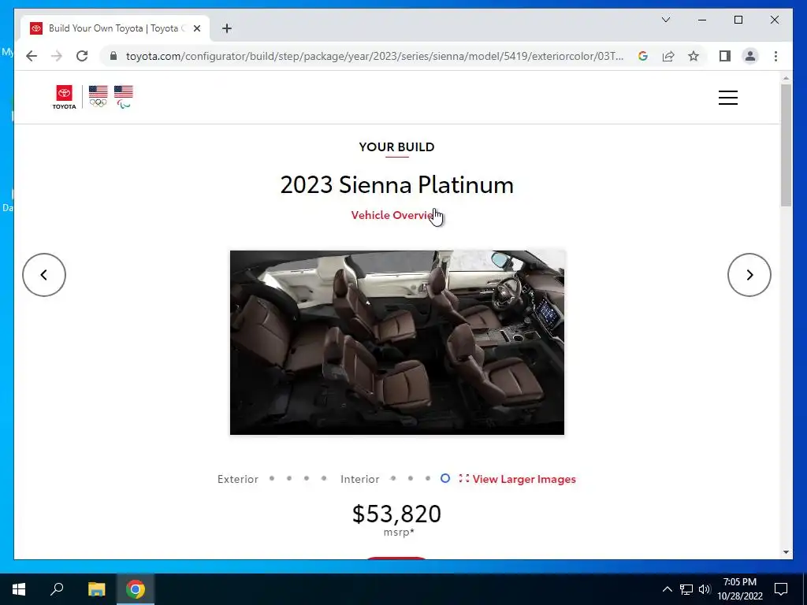Open the volume control tray icon
Screen dimensions: 807x605
pos(705,589)
